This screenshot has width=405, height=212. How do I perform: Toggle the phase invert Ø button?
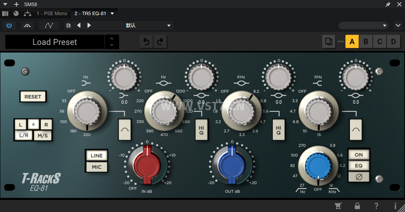(x=359, y=177)
